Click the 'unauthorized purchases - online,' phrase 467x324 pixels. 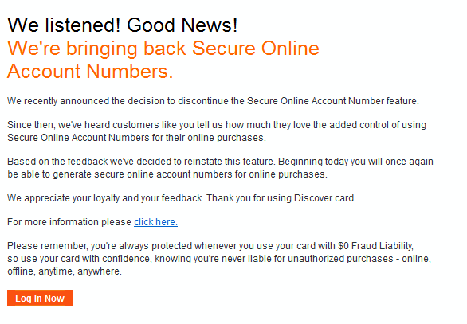pos(359,259)
